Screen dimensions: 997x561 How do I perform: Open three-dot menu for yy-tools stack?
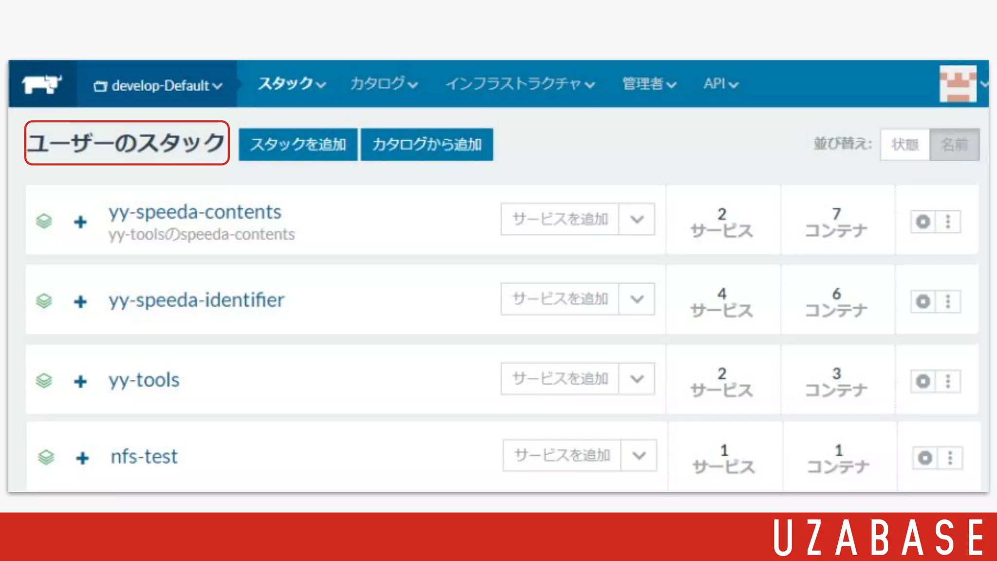pyautogui.click(x=948, y=381)
